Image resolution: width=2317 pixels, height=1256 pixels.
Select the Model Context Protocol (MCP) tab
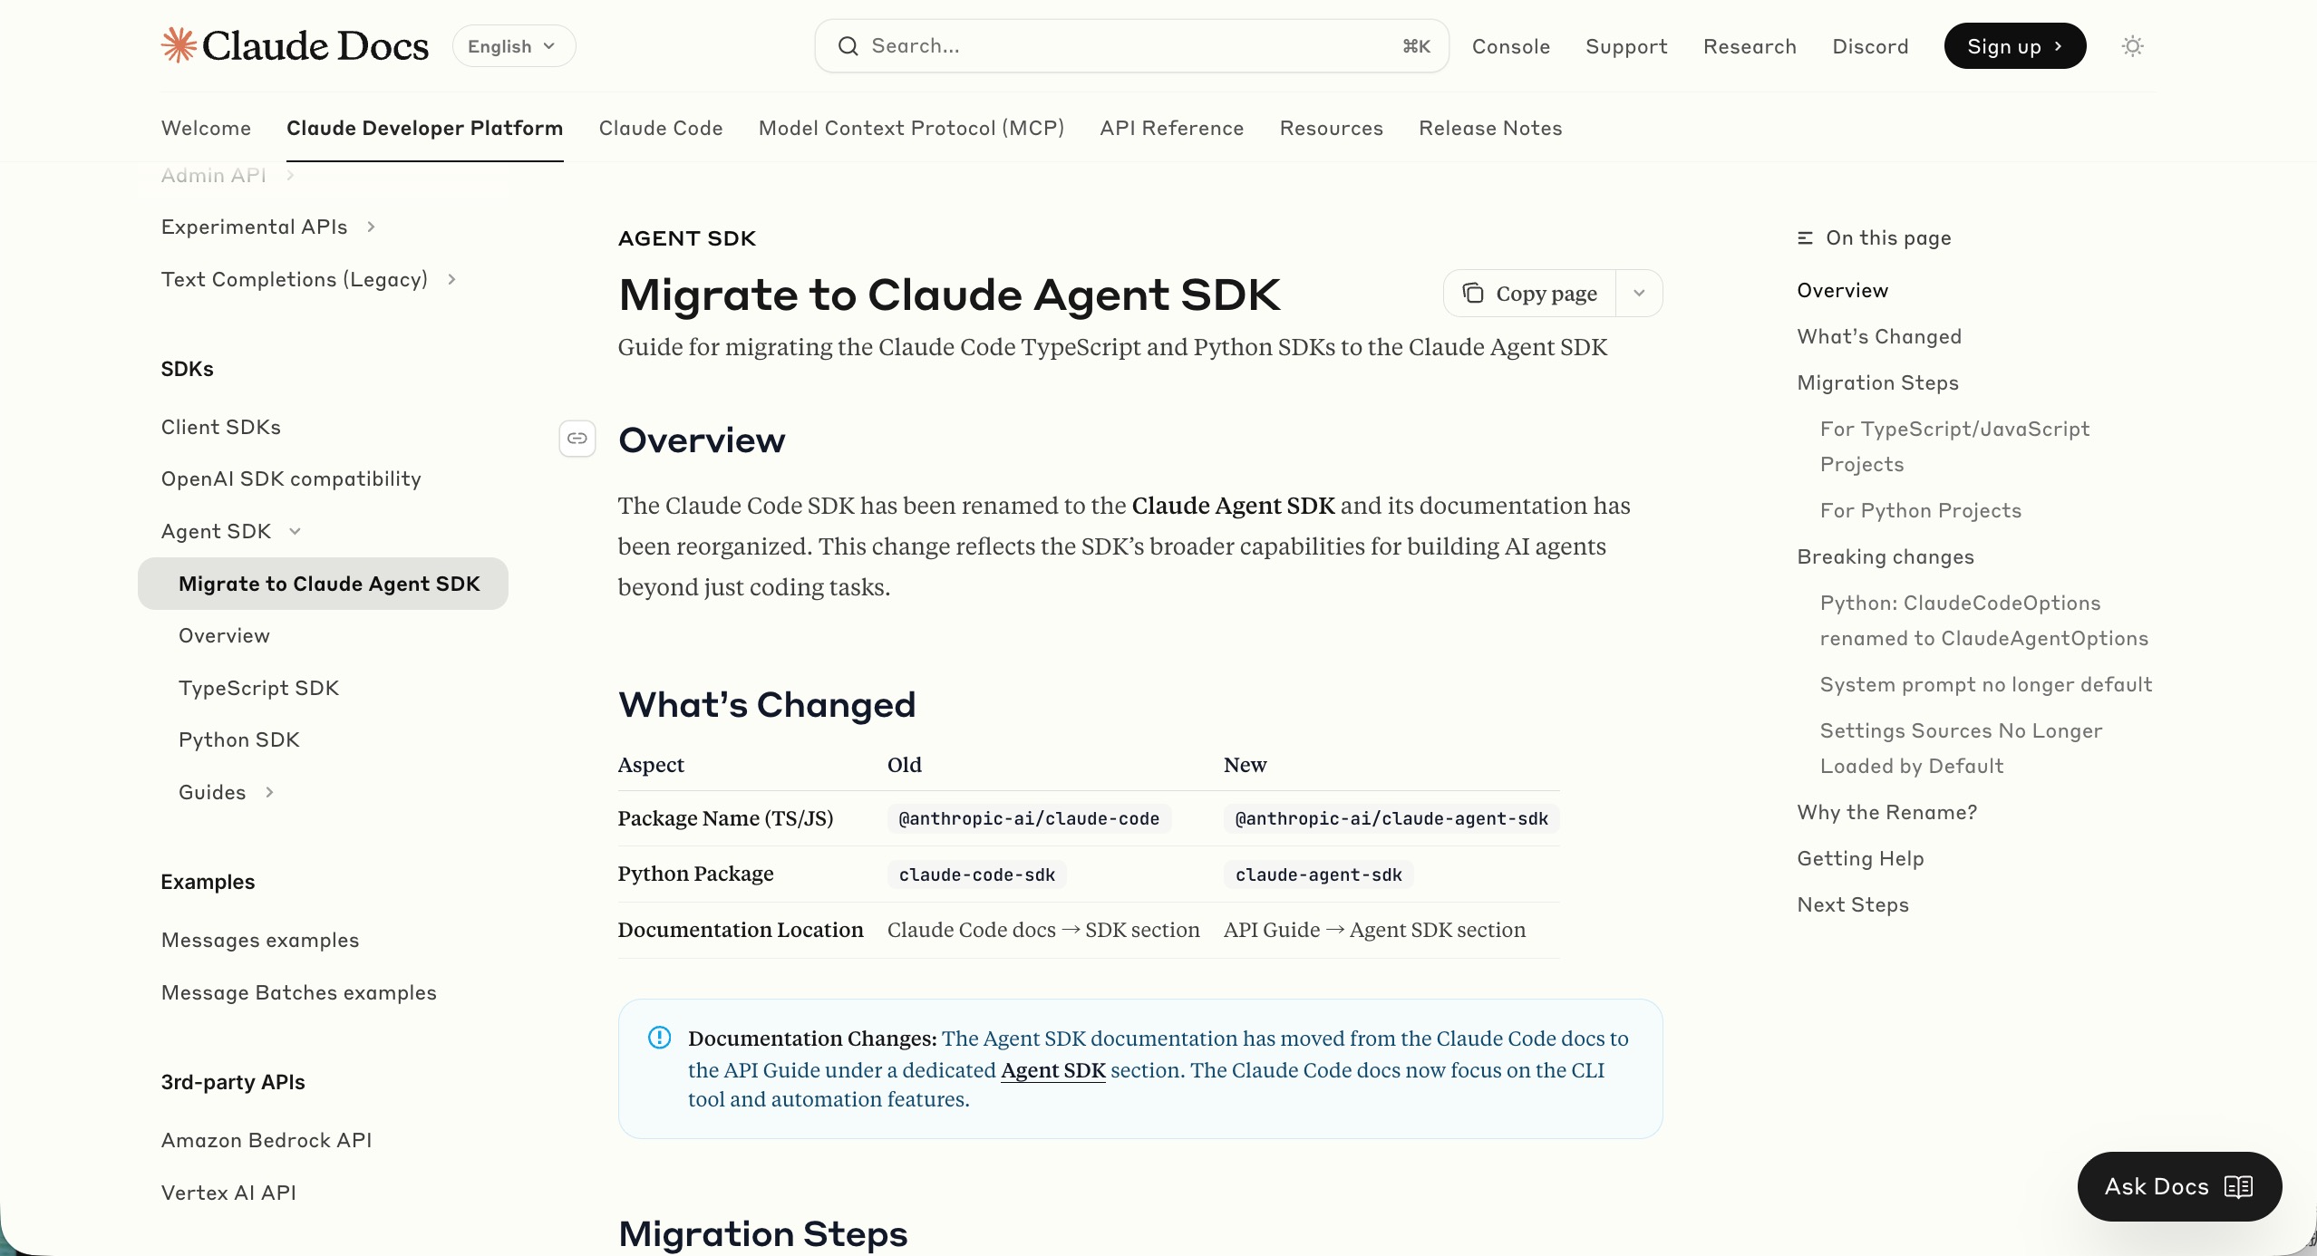[x=910, y=128]
